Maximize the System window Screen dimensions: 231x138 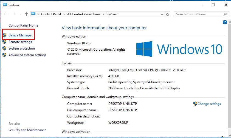point(213,5)
